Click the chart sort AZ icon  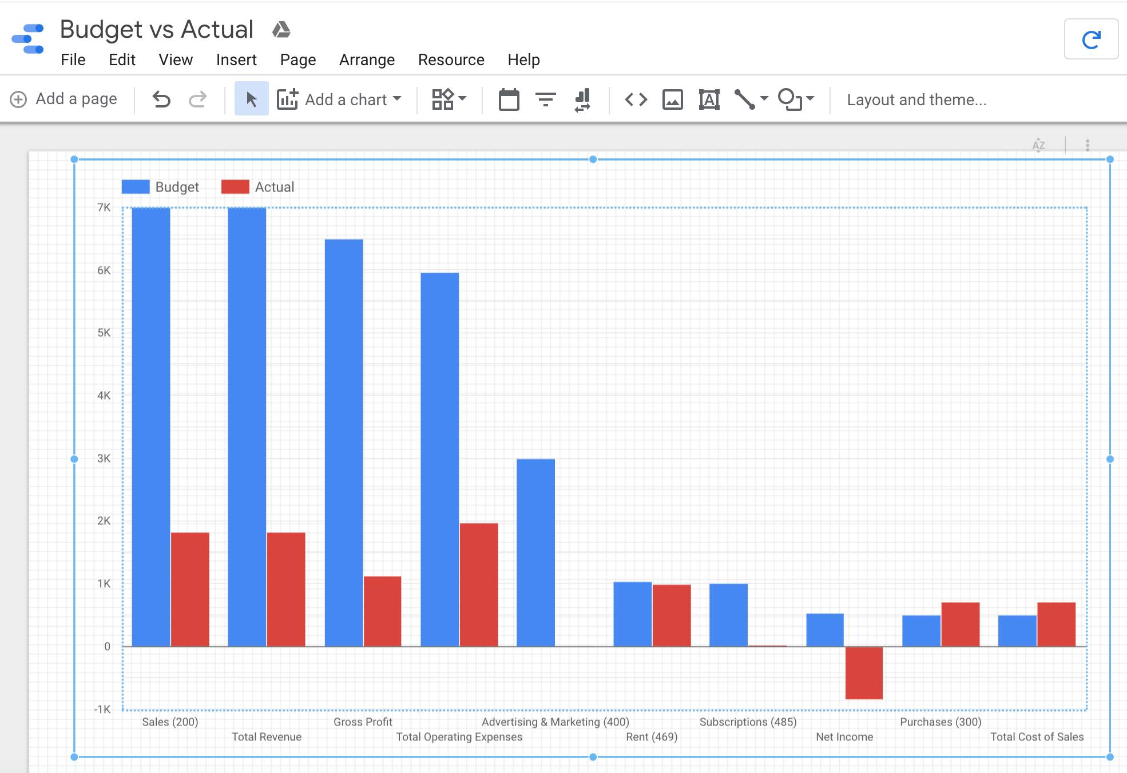point(1038,145)
